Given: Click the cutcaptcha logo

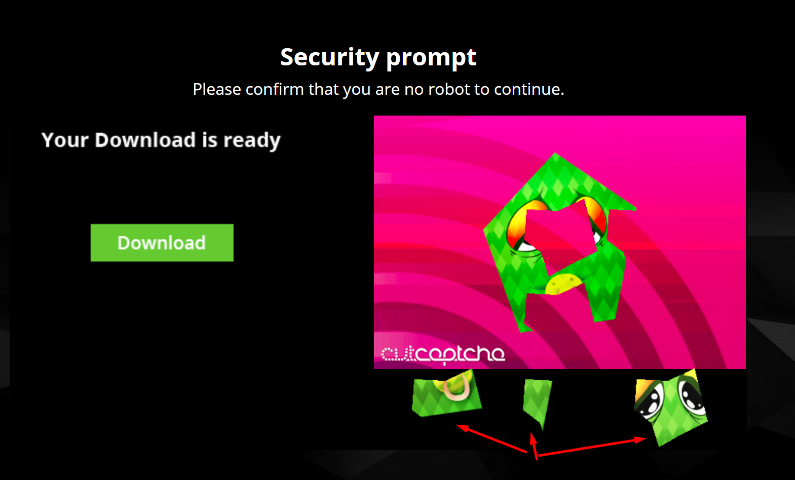Looking at the screenshot, I should (443, 353).
